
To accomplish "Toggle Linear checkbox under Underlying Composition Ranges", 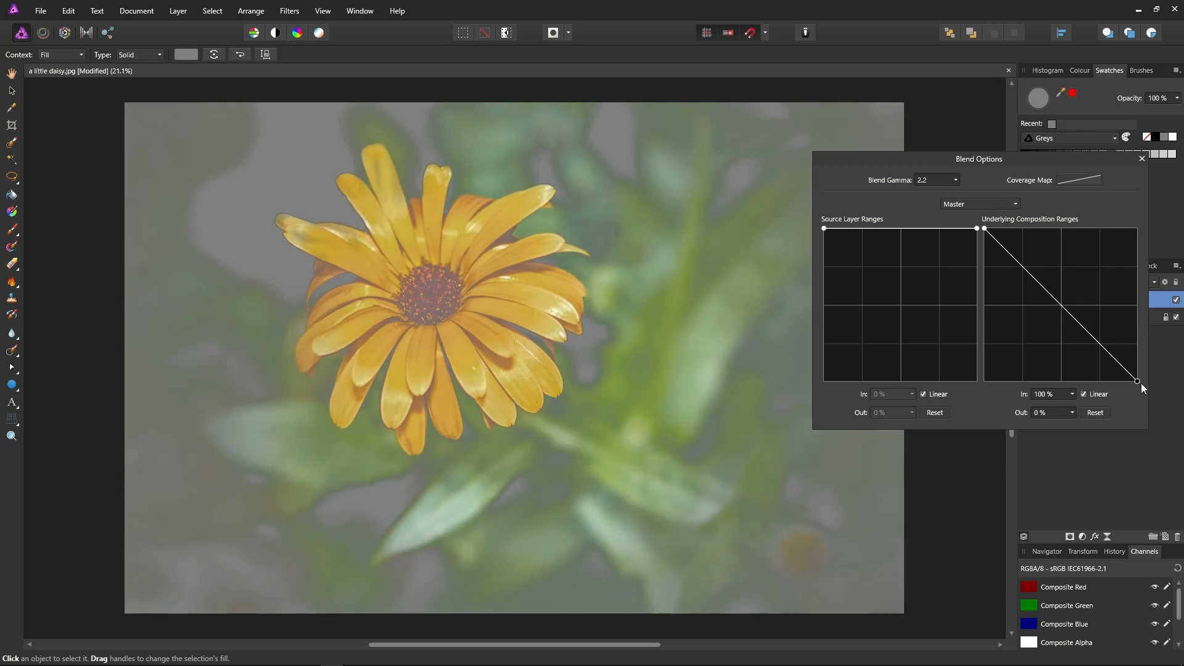I will click(1083, 394).
